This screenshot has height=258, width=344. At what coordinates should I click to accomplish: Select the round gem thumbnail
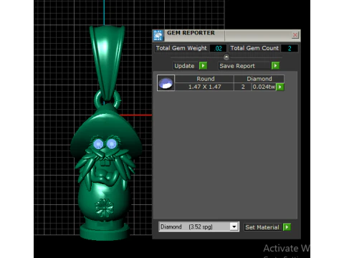tap(166, 83)
